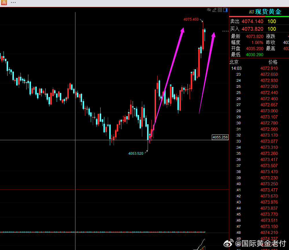Image resolution: width=289 pixels, height=250 pixels.
Task: Select tick price 4073.170
Action: (269, 135)
